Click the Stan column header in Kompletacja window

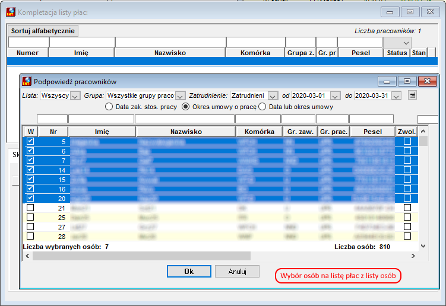pos(419,53)
